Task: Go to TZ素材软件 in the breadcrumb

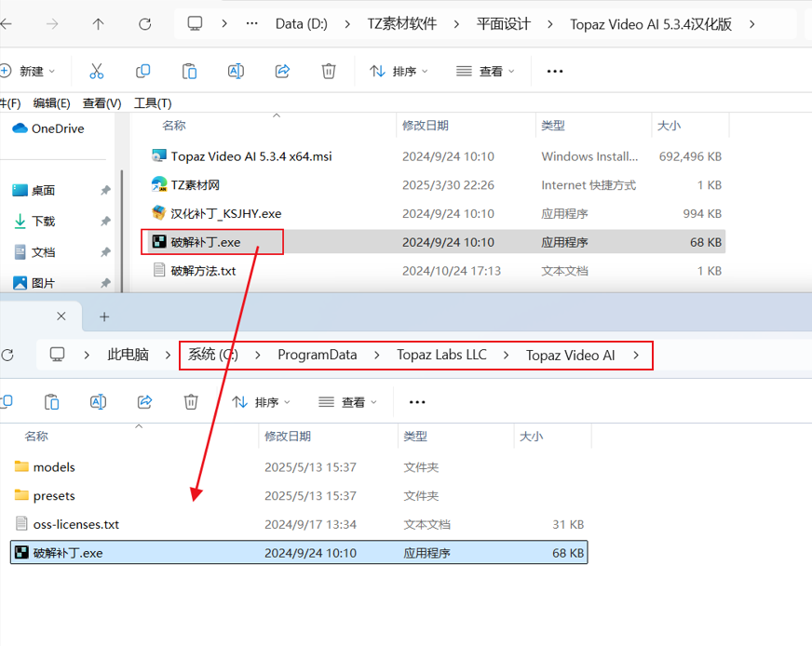Action: click(402, 24)
